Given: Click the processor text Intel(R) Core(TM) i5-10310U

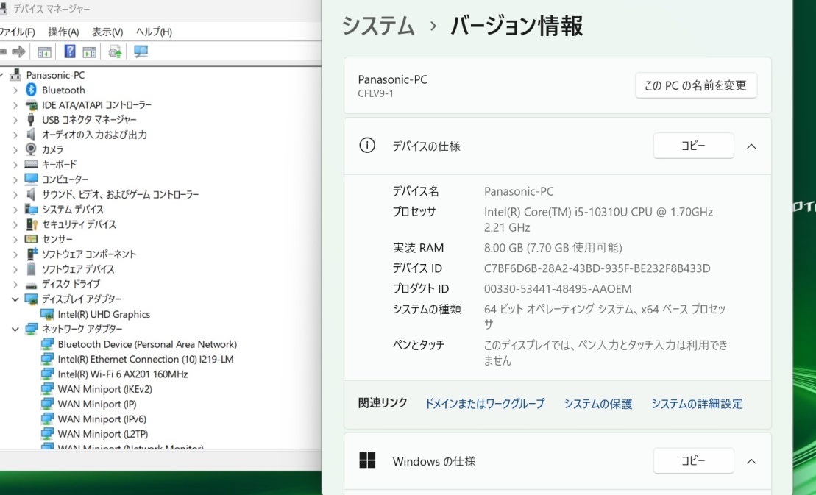Looking at the screenshot, I should 556,212.
